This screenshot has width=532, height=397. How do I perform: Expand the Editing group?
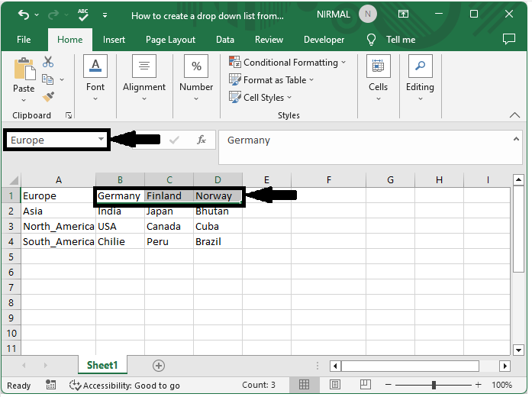coord(420,77)
